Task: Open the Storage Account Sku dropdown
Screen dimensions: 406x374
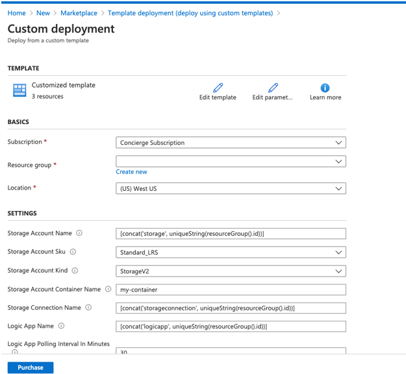Action: (231, 253)
